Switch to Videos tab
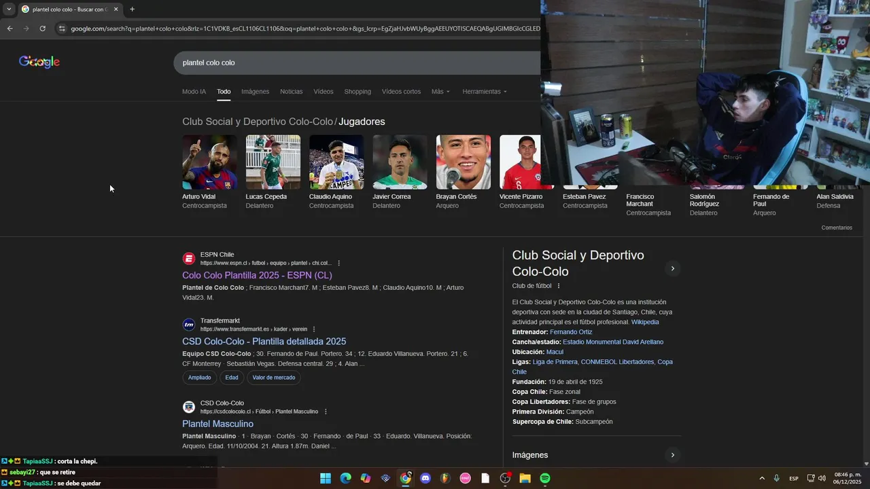Viewport: 870px width, 489px height. 324,92
